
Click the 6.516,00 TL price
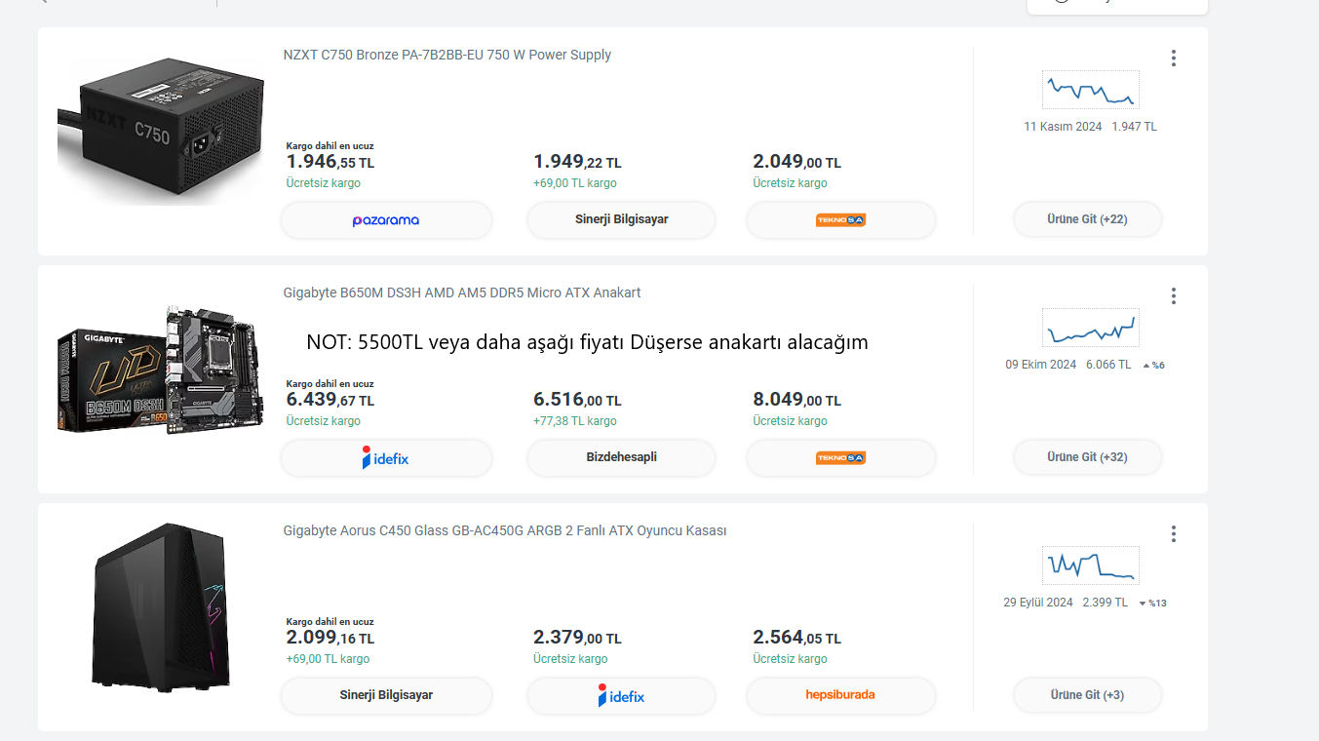click(577, 401)
